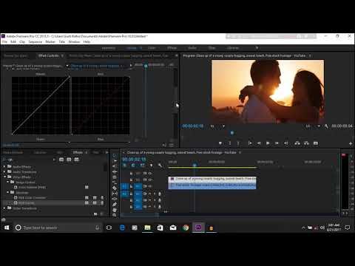The width and height of the screenshot is (355, 266).
Task: Select the Slip tool
Action: (x=115, y=194)
